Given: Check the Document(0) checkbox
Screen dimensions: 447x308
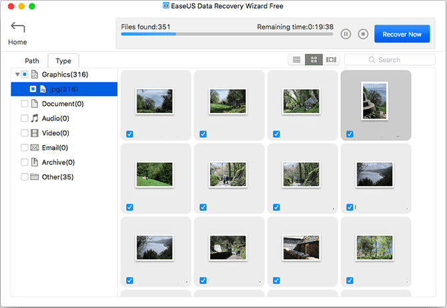Looking at the screenshot, I should click(25, 104).
